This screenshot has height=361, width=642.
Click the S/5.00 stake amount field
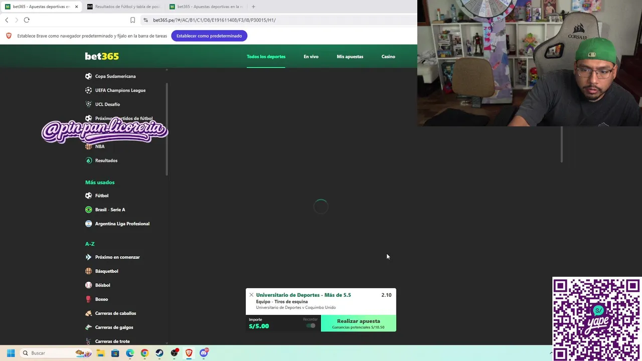click(x=259, y=326)
